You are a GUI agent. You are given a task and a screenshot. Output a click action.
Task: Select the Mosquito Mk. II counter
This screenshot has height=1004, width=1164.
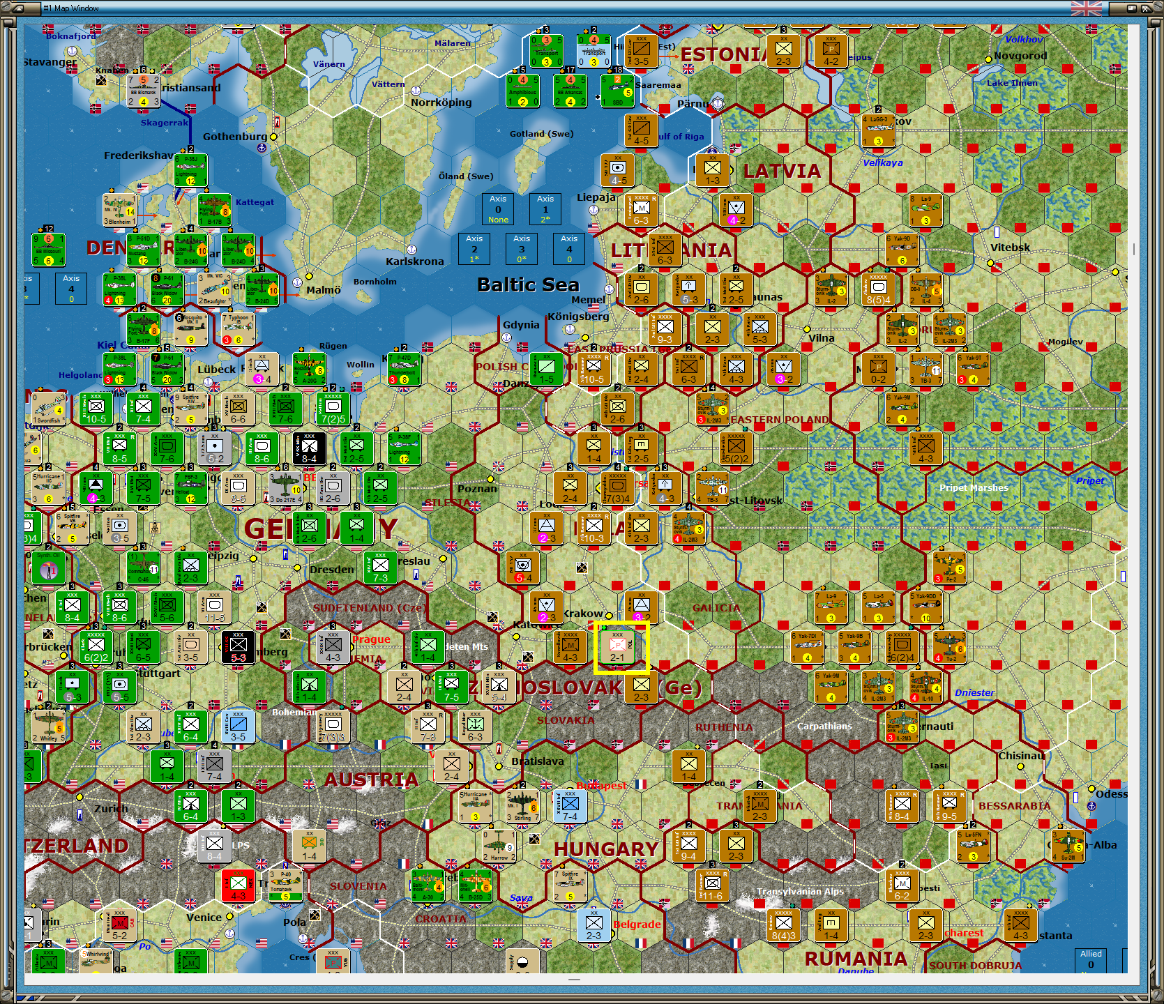click(190, 329)
